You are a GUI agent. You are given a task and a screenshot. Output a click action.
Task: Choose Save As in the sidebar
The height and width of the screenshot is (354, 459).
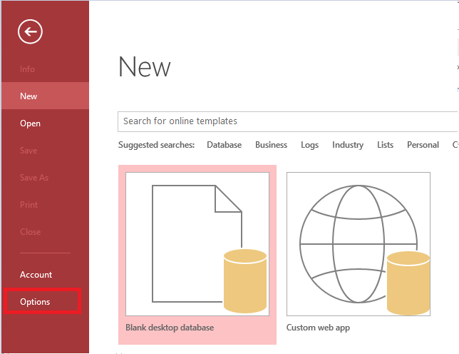(34, 178)
